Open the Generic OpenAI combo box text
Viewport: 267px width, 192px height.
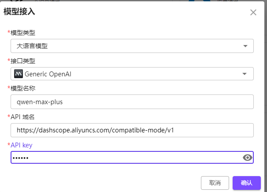[48, 74]
